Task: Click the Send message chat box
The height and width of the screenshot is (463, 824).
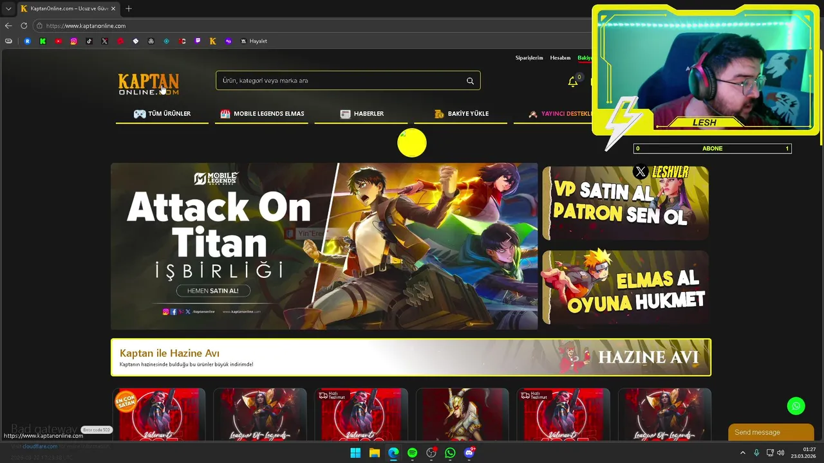Action: pyautogui.click(x=771, y=432)
